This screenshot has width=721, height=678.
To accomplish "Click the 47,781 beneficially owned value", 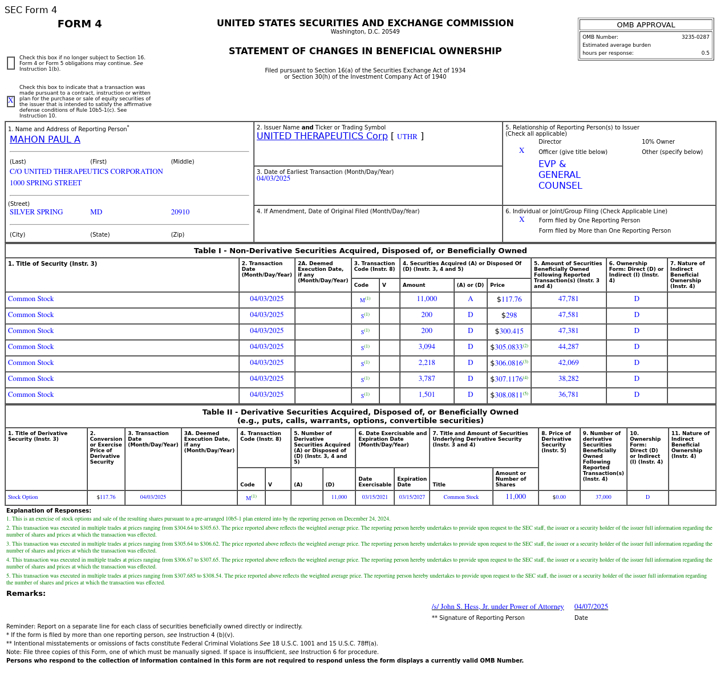I will [569, 299].
